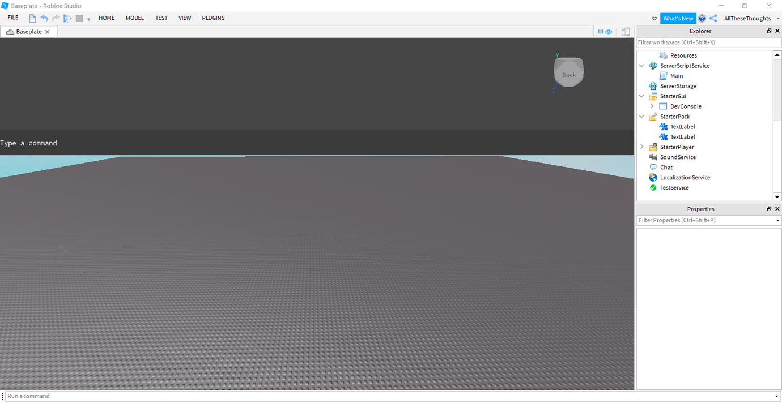
Task: Click the Main script icon
Action: coord(664,76)
